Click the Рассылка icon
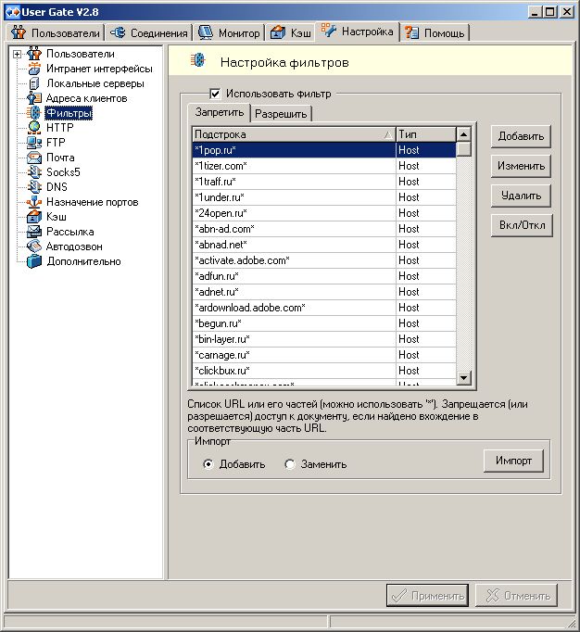This screenshot has height=632, width=580. (x=34, y=232)
